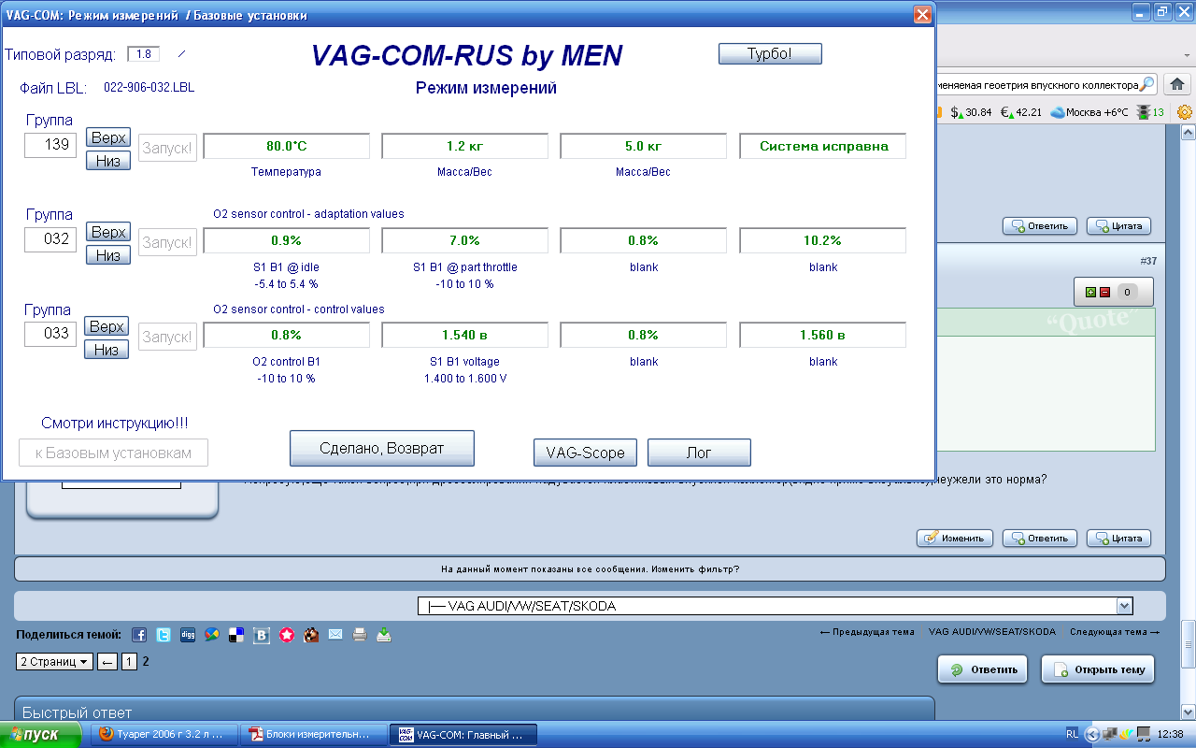Viewport: 1196px width, 748px height.
Task: Click the Ответить button above post #37
Action: tap(1040, 225)
